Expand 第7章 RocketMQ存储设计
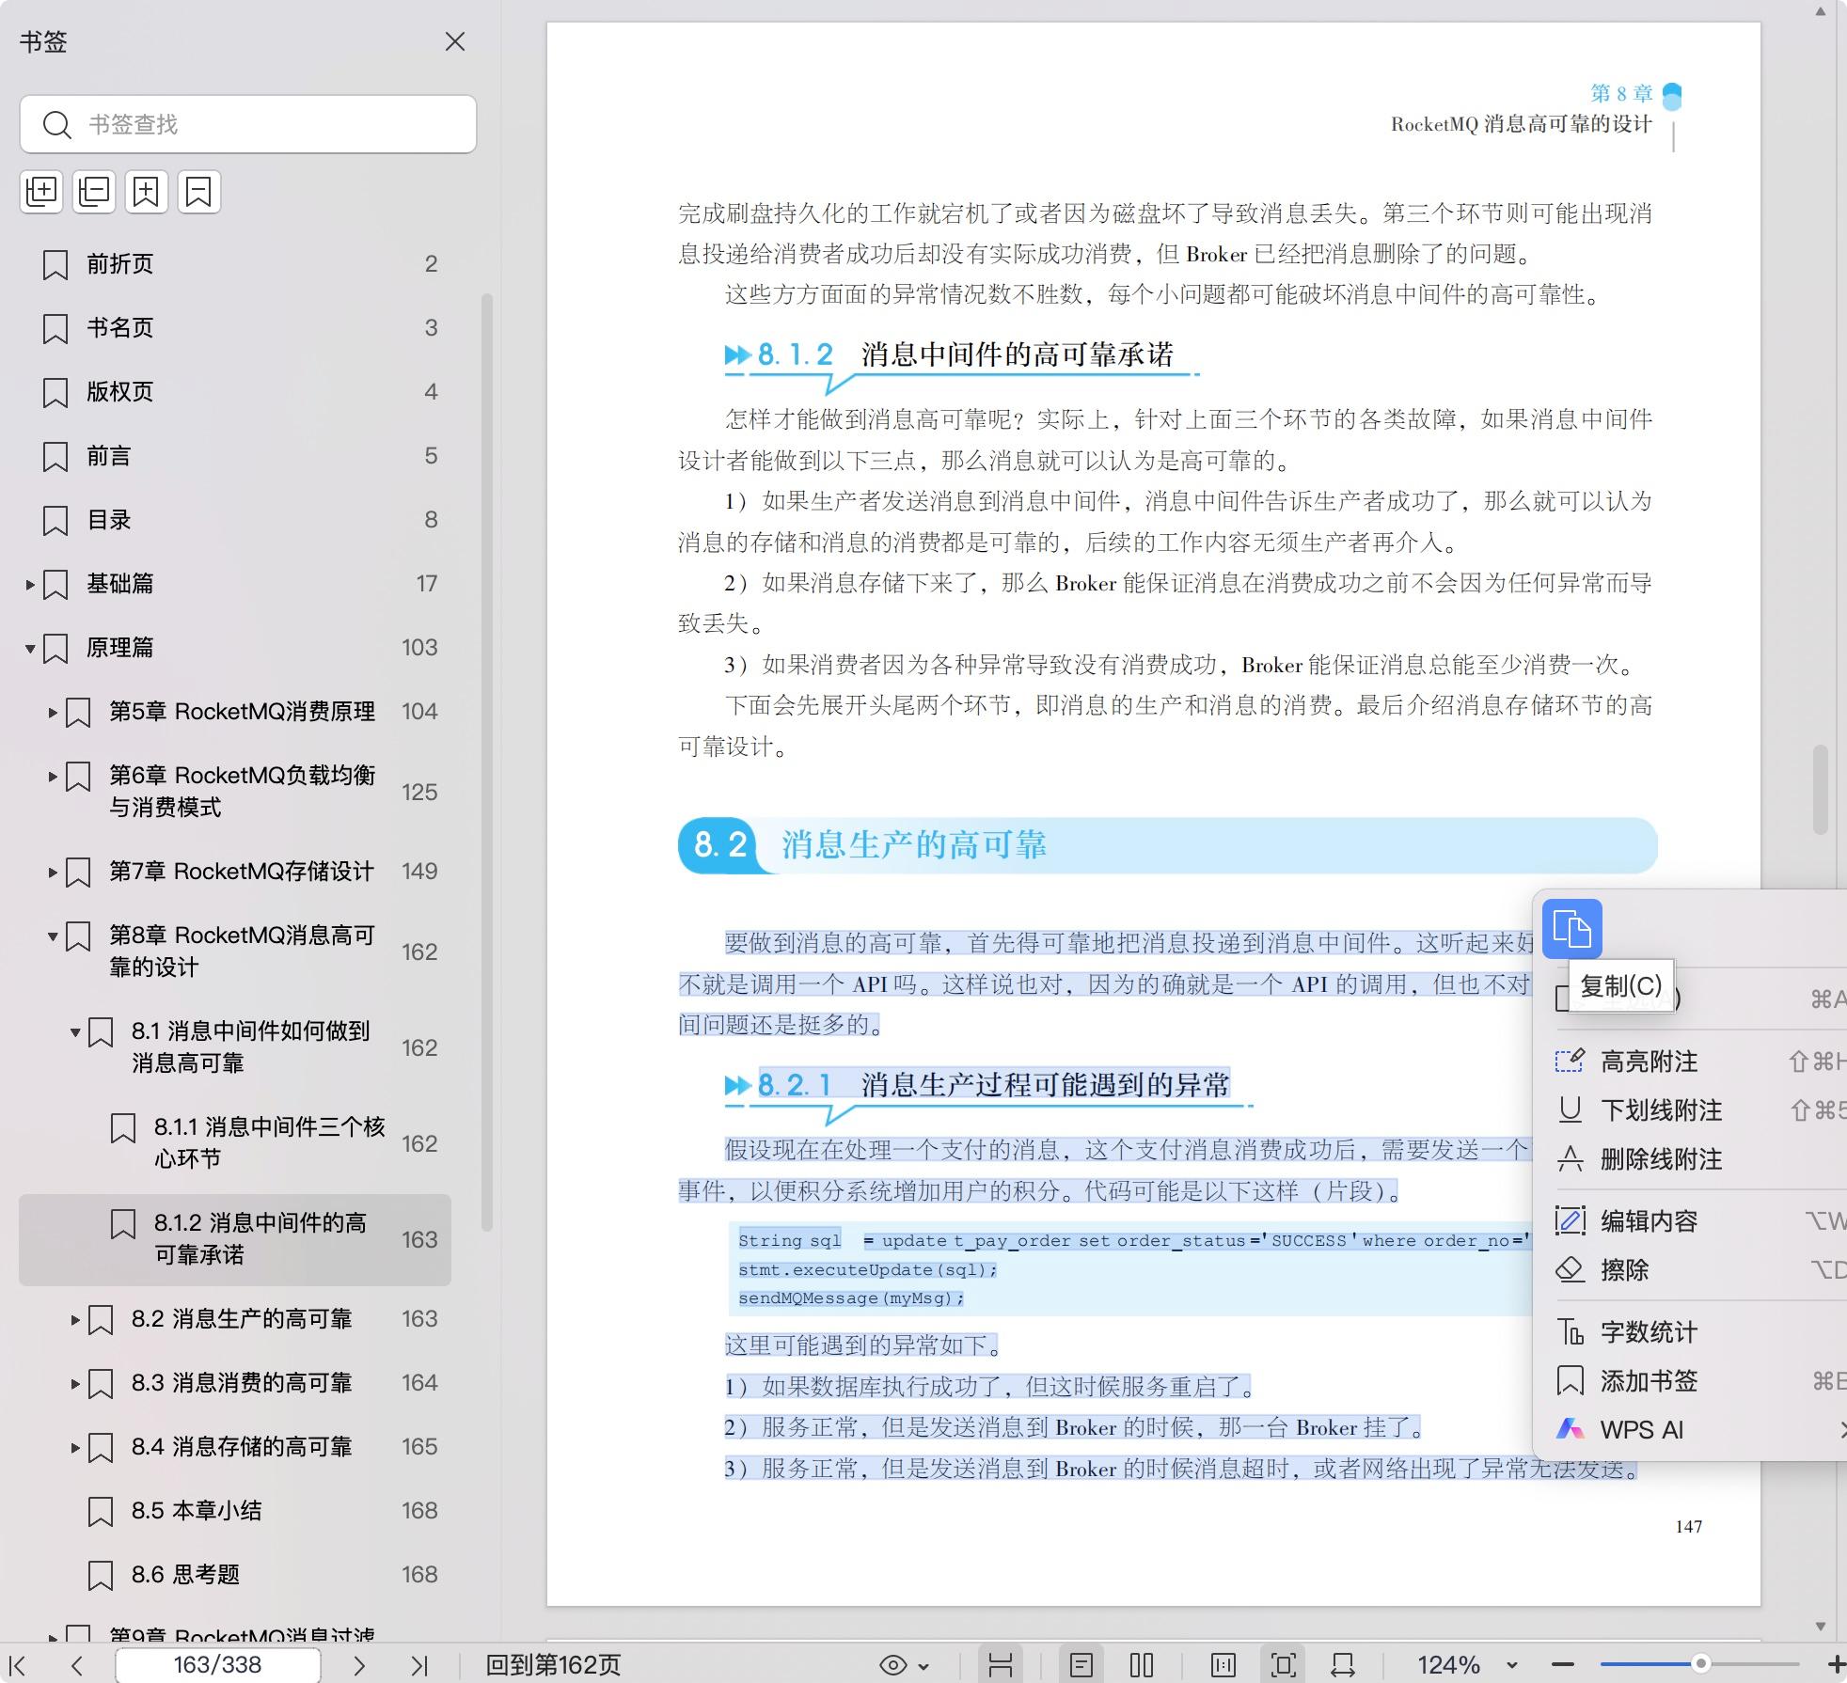Screen dimensions: 1847x1683 [x=53, y=873]
